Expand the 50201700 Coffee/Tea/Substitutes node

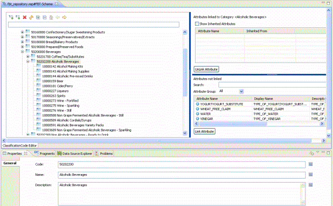tap(28, 57)
